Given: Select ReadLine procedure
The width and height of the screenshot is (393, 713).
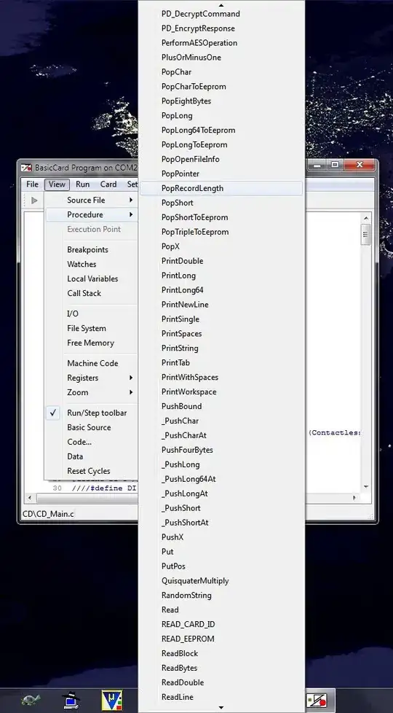Looking at the screenshot, I should pyautogui.click(x=221, y=697).
